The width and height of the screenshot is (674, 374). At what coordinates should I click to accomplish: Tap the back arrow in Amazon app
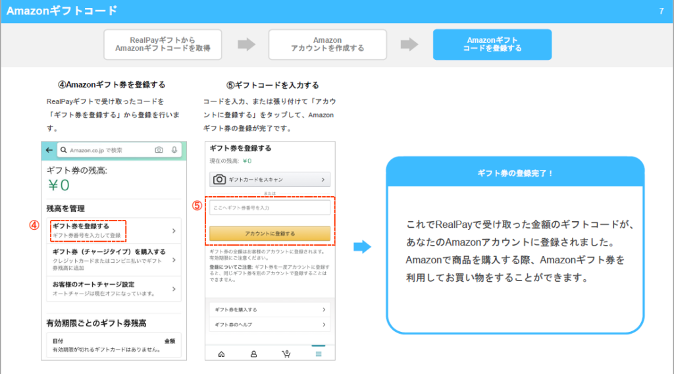click(x=49, y=150)
